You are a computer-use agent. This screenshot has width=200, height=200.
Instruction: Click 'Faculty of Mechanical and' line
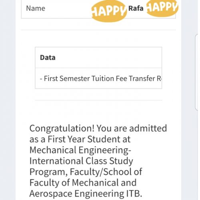pyautogui.click(x=83, y=183)
